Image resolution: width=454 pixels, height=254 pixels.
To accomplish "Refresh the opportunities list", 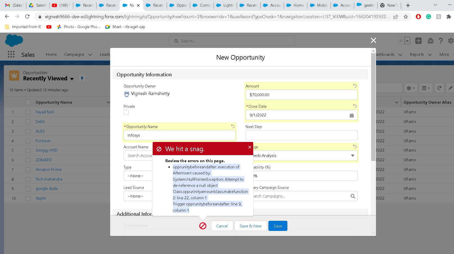I will point(439,88).
